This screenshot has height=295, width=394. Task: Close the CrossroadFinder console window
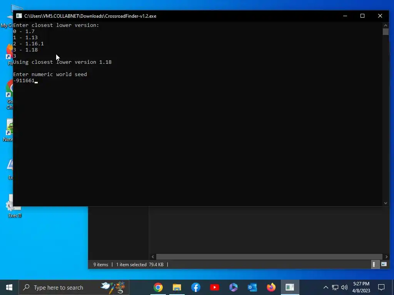[380, 16]
